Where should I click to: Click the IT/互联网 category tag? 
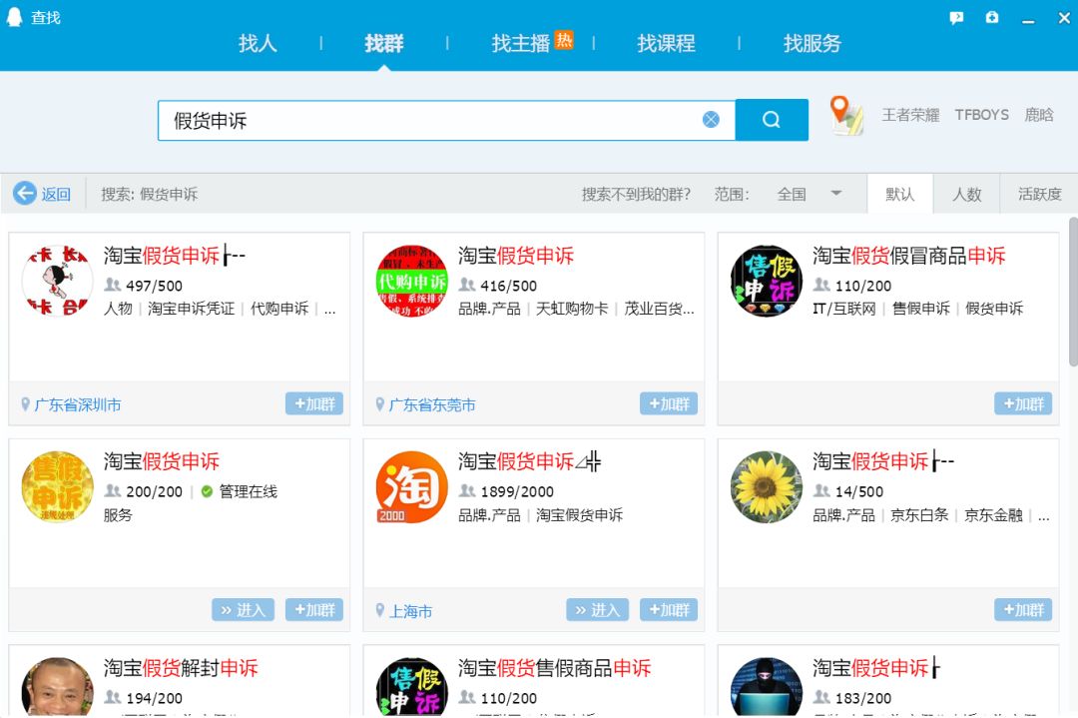pyautogui.click(x=844, y=309)
